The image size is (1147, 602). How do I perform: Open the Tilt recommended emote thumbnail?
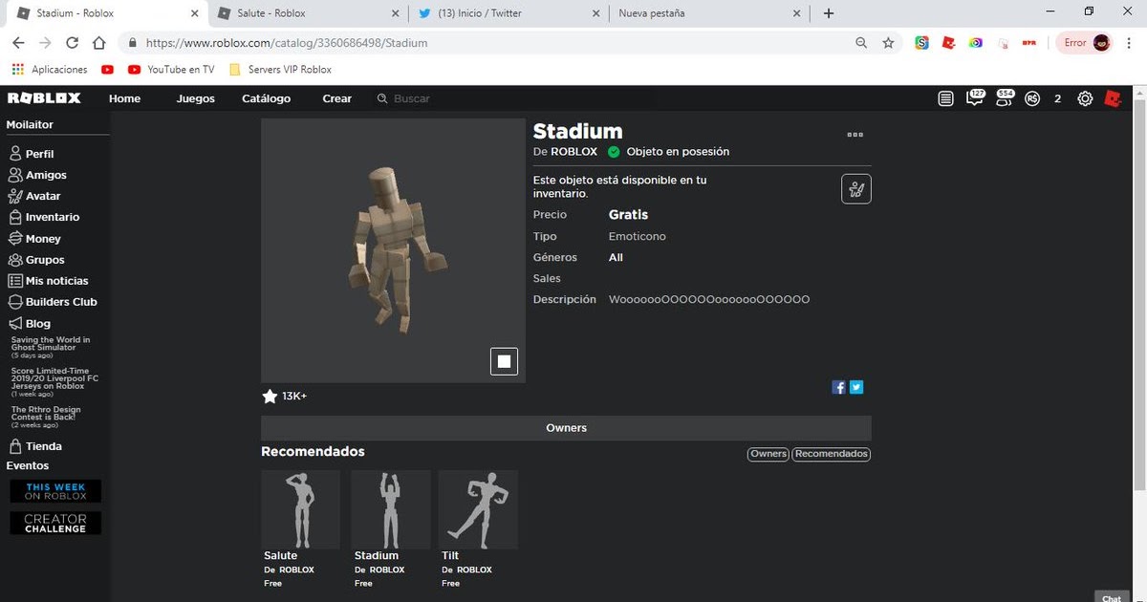[x=478, y=509]
